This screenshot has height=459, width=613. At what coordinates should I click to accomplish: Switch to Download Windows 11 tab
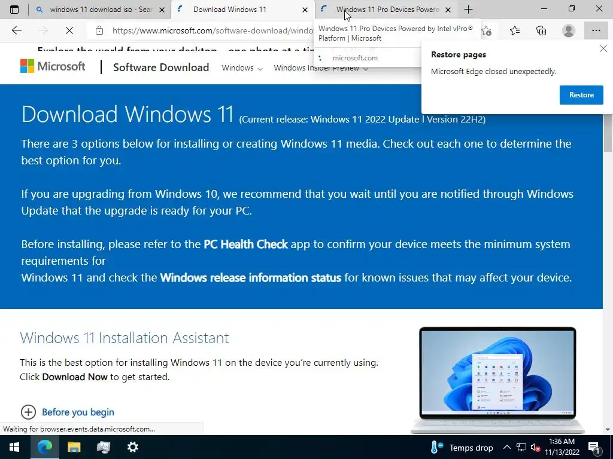point(242,10)
